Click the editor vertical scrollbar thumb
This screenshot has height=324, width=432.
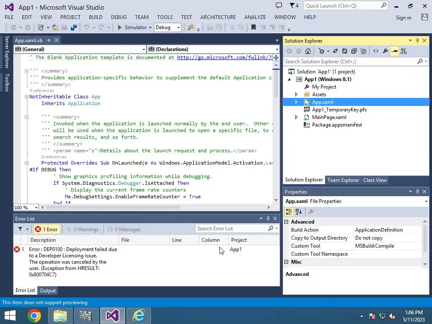pos(276,83)
